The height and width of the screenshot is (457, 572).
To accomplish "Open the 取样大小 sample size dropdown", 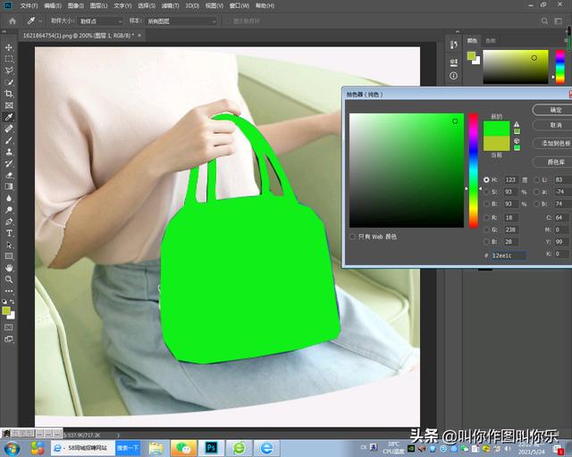I will click(101, 21).
